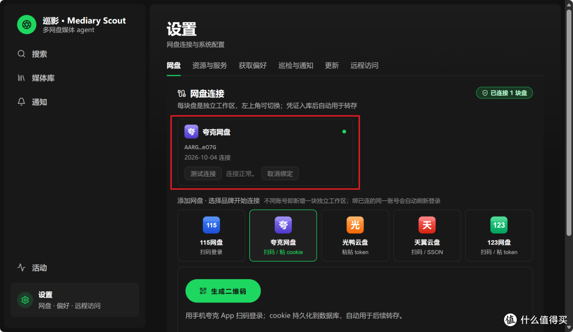This screenshot has height=332, width=573.
Task: Click the 夸克网盘 connected drive title
Action: (x=216, y=132)
